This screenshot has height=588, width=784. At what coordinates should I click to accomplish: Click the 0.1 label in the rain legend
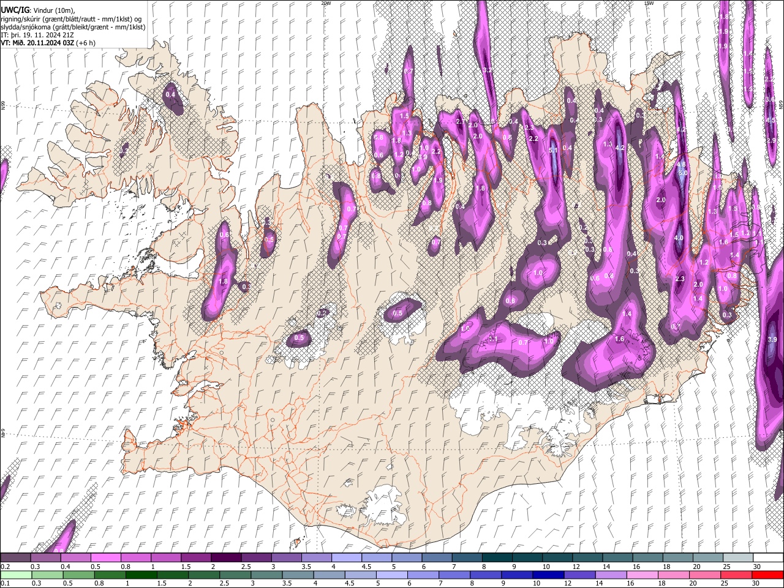[5, 583]
